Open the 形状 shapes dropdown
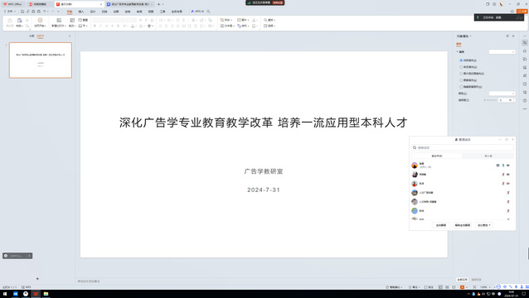The image size is (529, 298). click(226, 20)
